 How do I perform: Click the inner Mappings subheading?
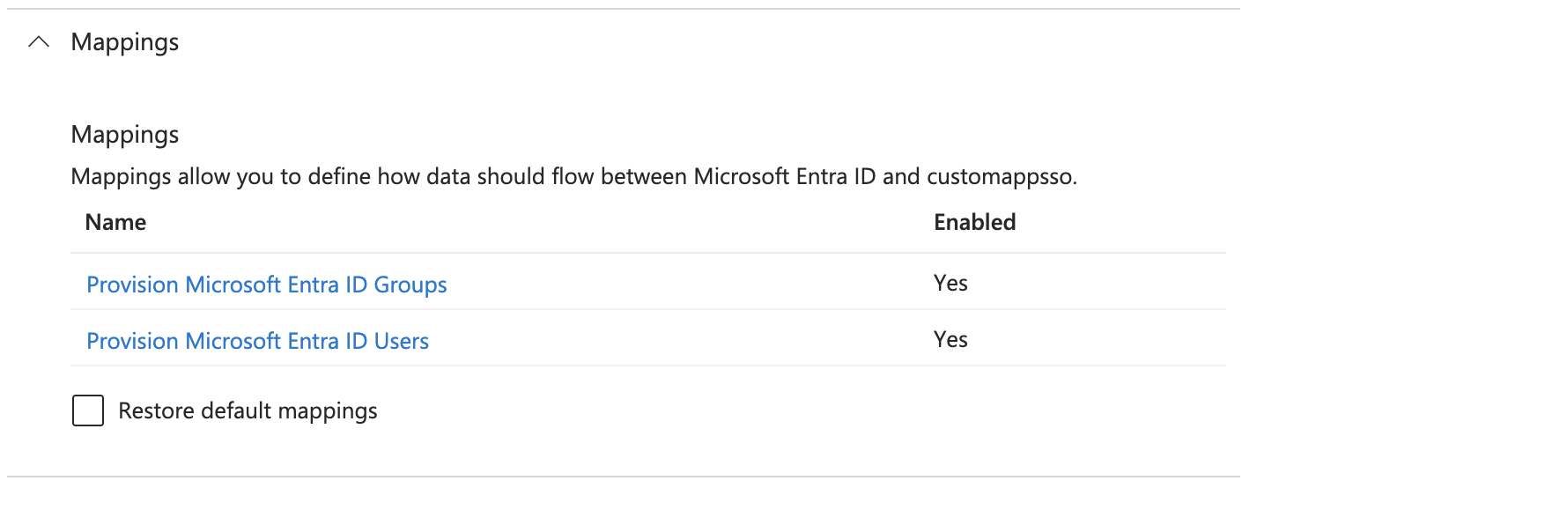click(125, 135)
